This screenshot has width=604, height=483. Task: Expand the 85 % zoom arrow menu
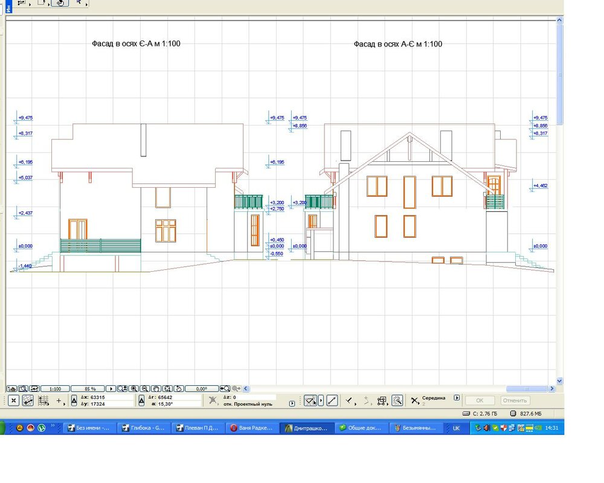111,389
